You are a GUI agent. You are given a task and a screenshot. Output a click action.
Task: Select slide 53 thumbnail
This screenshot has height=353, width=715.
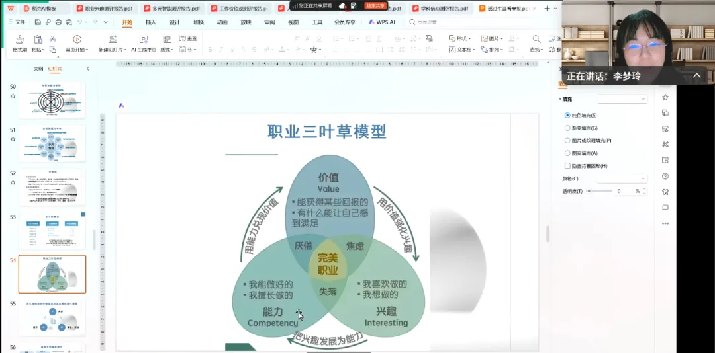52,231
